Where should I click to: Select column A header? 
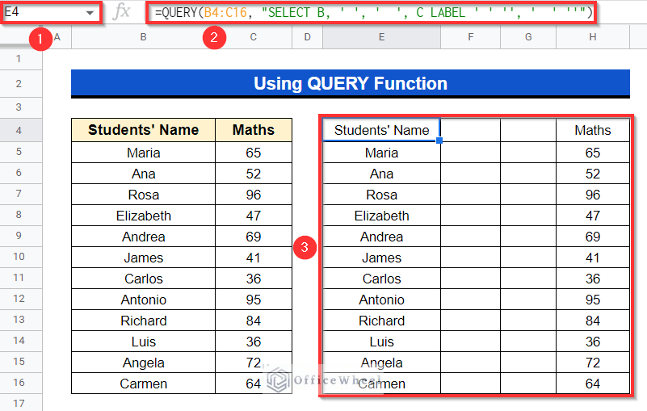pyautogui.click(x=57, y=37)
